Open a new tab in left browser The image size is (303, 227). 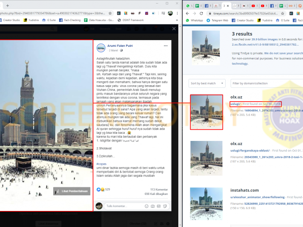click(x=8, y=6)
